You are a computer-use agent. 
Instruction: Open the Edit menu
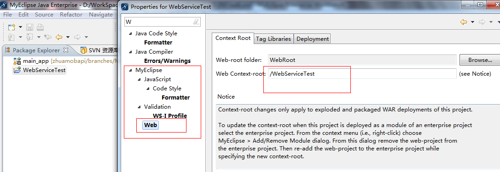(x=23, y=15)
